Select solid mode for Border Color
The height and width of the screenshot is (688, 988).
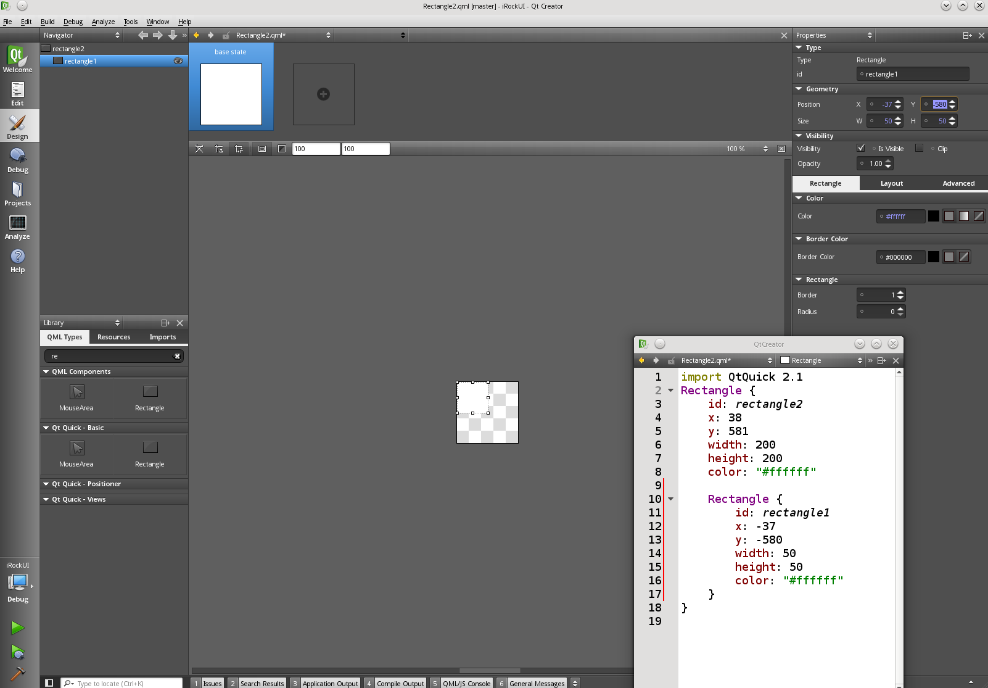tap(949, 257)
